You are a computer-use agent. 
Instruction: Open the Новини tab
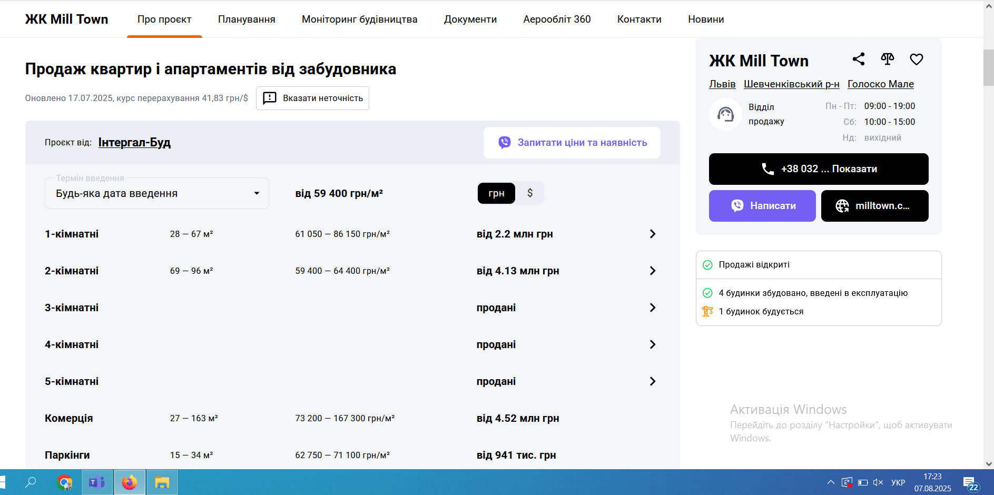(x=706, y=19)
